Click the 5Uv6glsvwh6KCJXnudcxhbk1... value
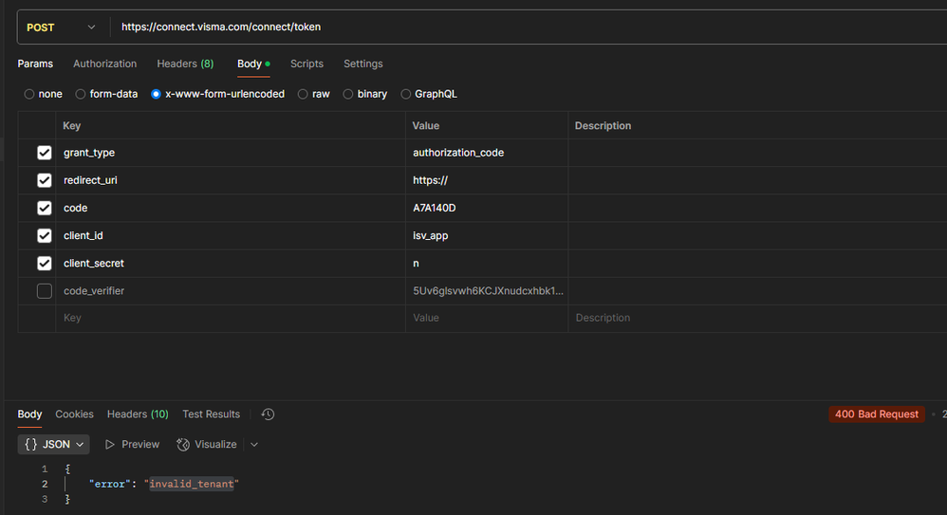 (487, 291)
